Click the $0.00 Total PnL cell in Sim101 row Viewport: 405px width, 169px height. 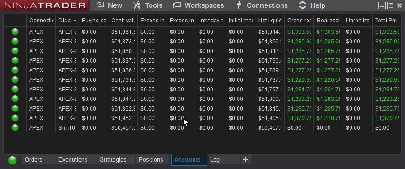pyautogui.click(x=387, y=128)
